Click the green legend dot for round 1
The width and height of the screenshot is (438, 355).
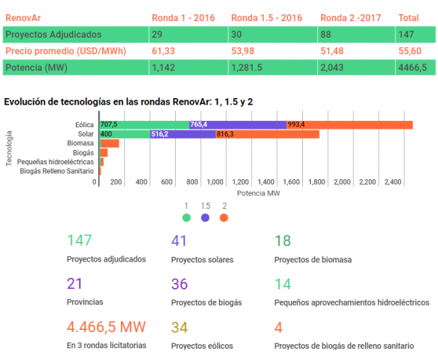pyautogui.click(x=186, y=218)
